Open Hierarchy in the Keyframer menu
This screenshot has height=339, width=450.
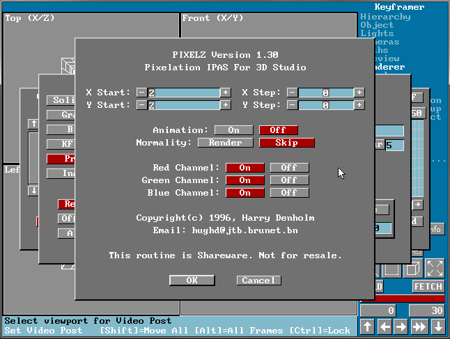coord(385,17)
